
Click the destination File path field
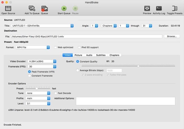pyautogui.click(x=86, y=37)
